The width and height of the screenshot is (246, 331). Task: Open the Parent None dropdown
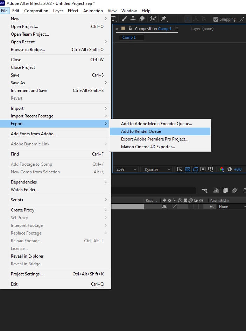231,207
